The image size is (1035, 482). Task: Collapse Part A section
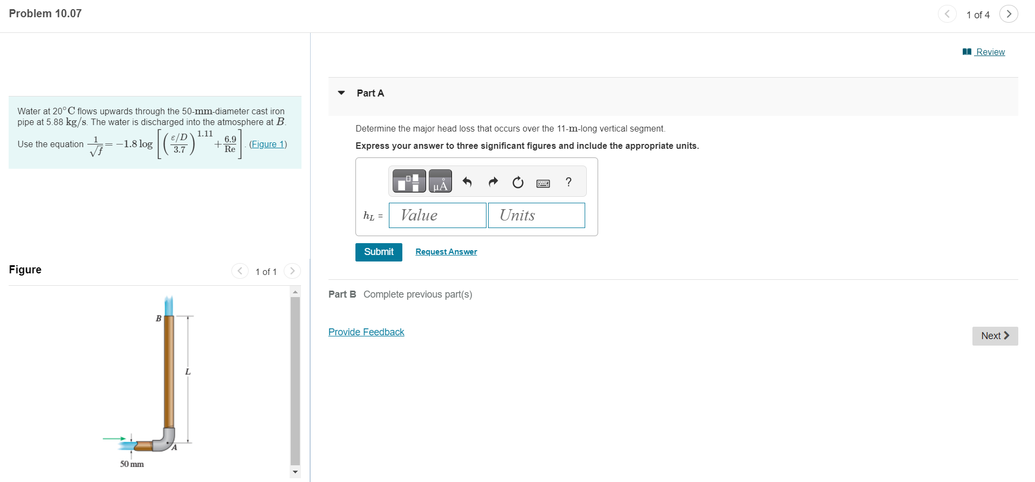coord(341,93)
